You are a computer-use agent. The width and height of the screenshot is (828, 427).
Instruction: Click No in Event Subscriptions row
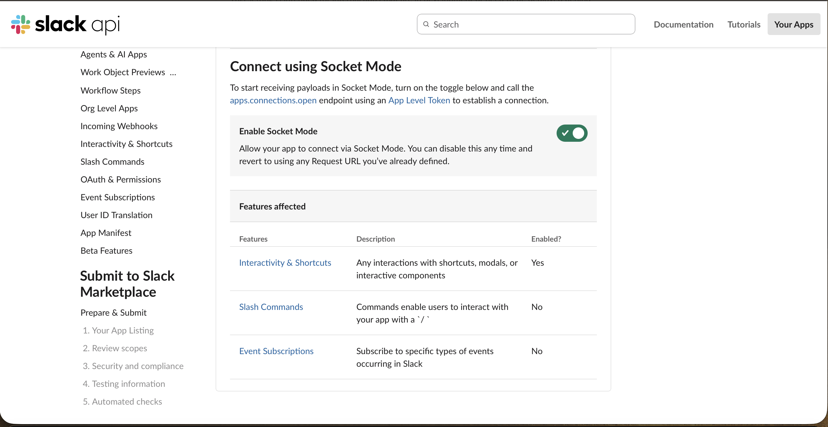click(x=537, y=351)
